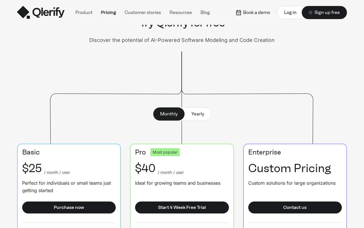364x228 pixels.
Task: Click 'Perfect for individuals or small teams' text
Action: (x=67, y=187)
